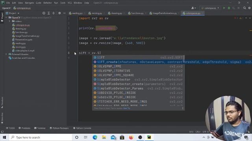Image resolution: width=252 pixels, height=141 pixels.
Task: Open Python Packages tool window
Action: (59, 128)
